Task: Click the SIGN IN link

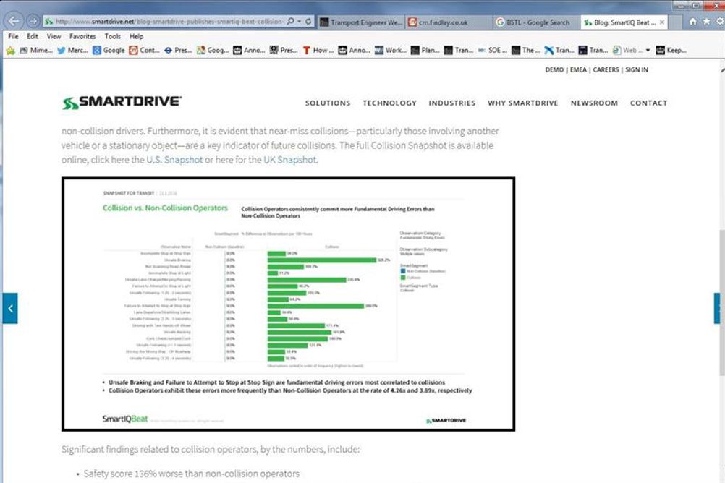Action: (x=637, y=70)
